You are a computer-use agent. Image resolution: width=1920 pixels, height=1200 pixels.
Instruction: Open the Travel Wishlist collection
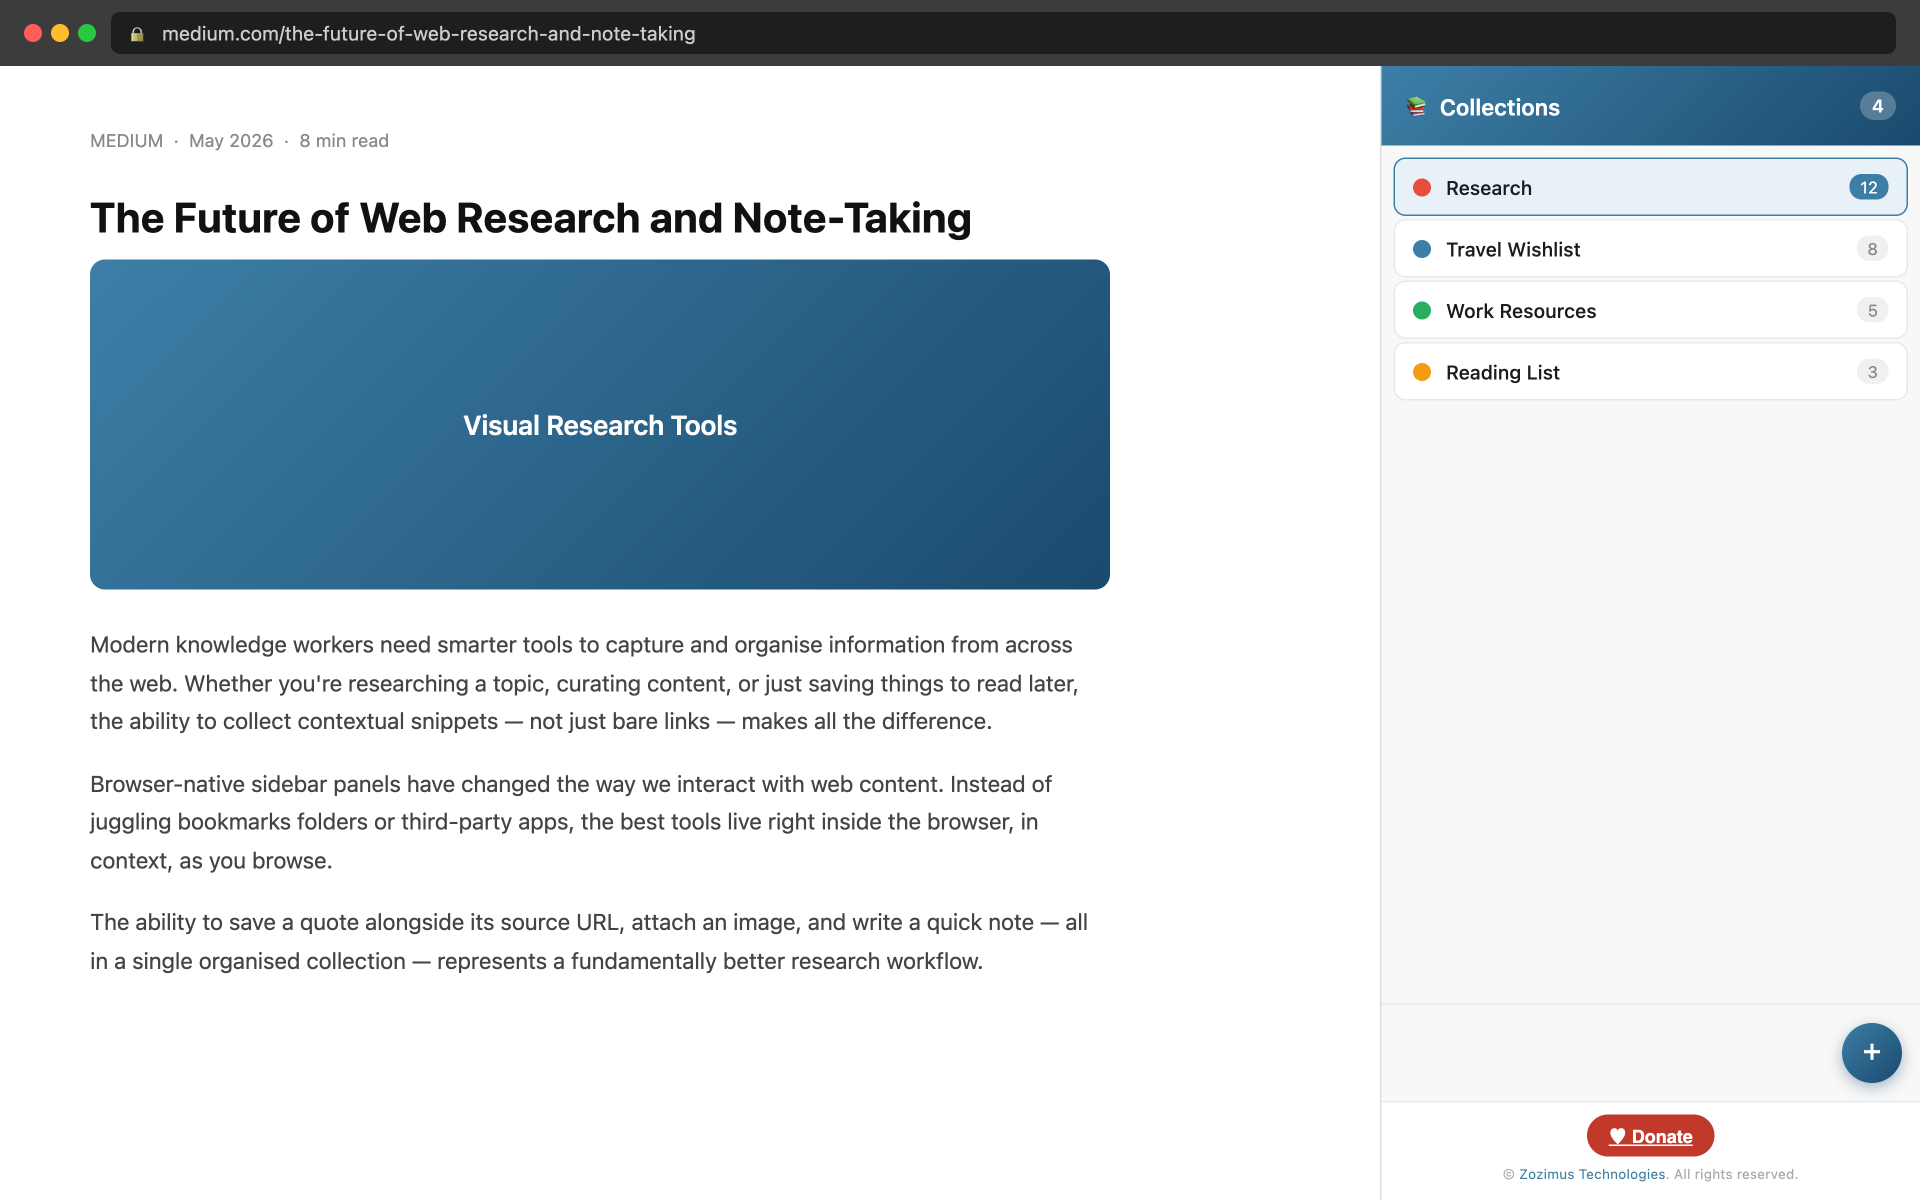pyautogui.click(x=1649, y=249)
